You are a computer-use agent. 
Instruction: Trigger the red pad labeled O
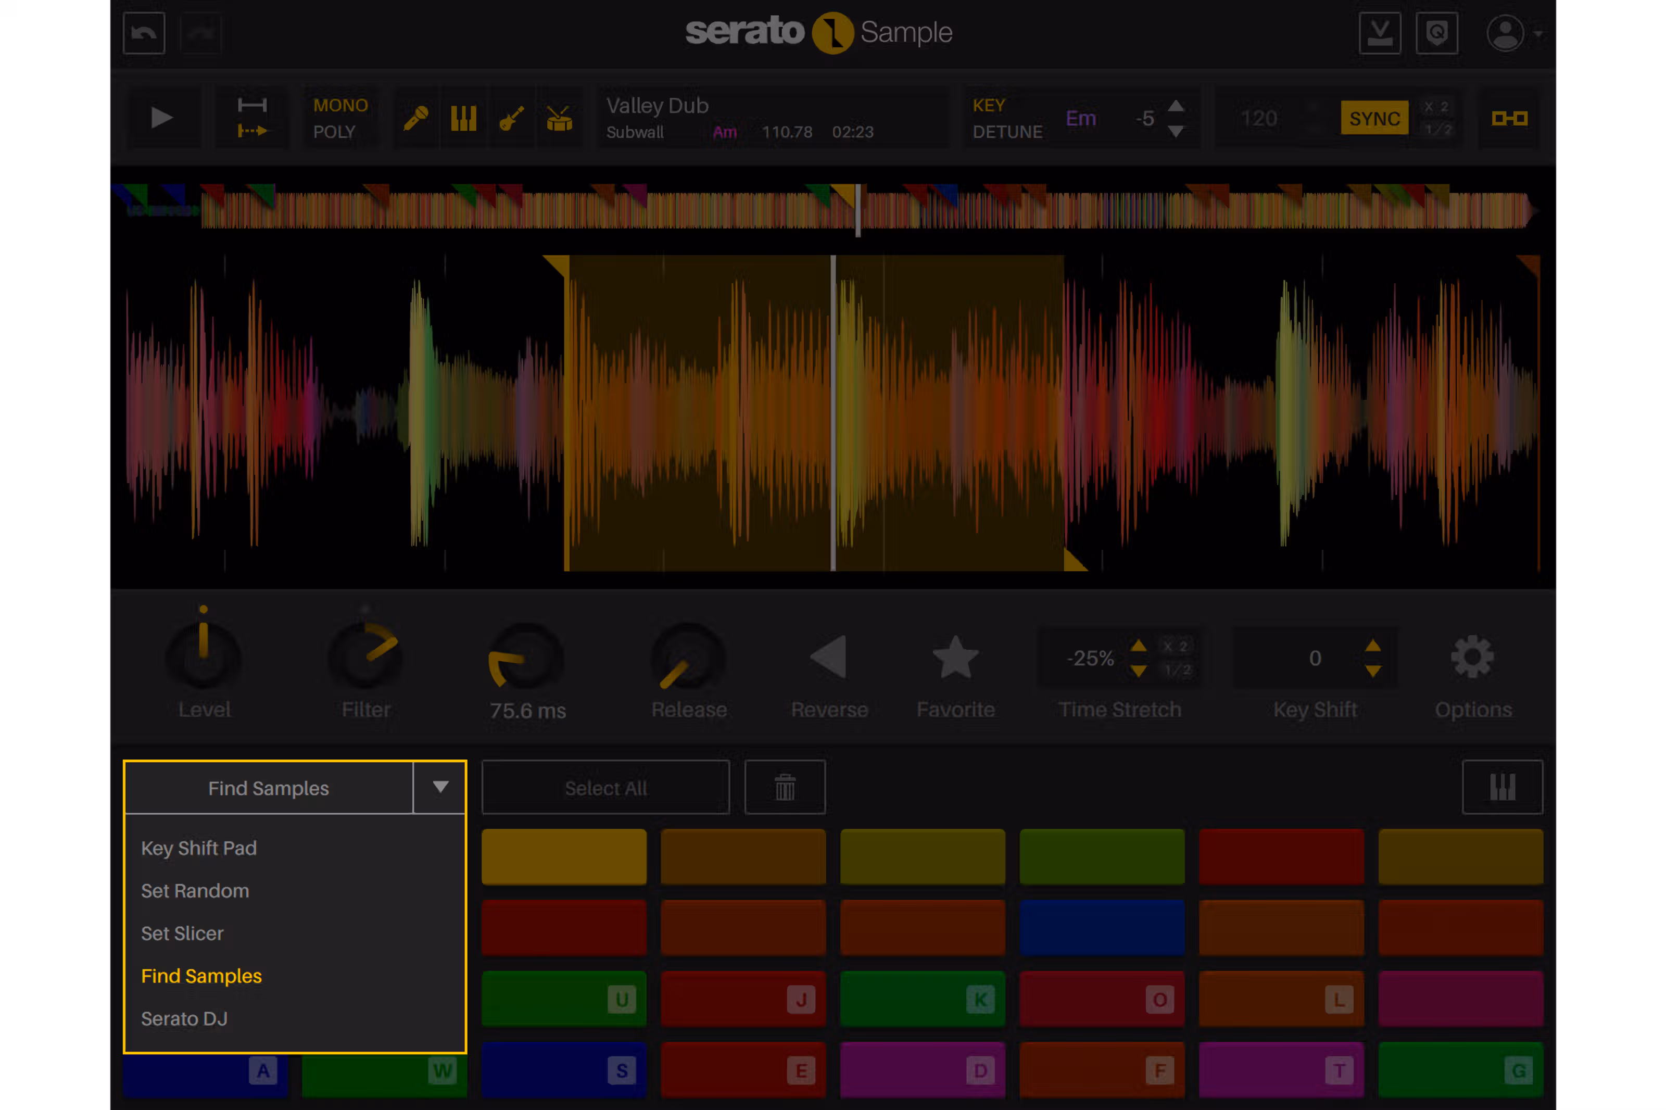point(1102,998)
